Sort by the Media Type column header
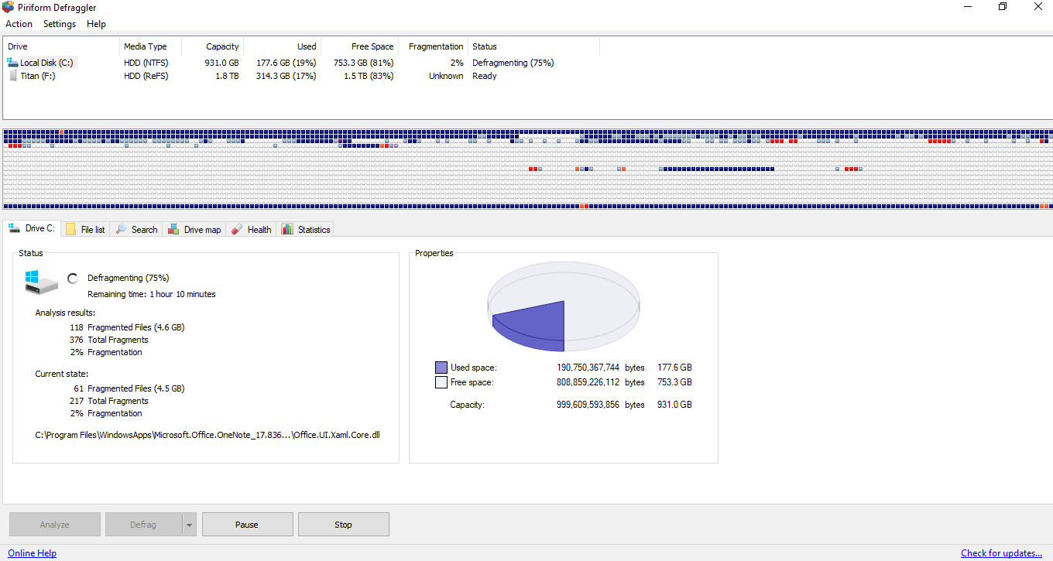This screenshot has width=1053, height=561. (x=150, y=46)
